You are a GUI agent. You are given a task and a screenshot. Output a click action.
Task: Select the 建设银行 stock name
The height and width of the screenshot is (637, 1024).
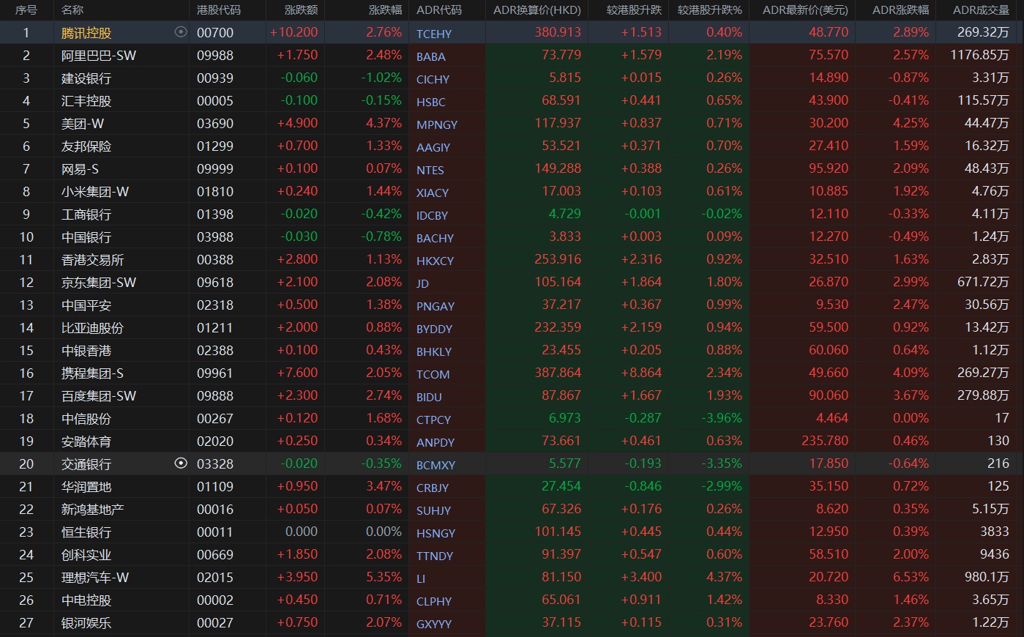click(x=86, y=78)
